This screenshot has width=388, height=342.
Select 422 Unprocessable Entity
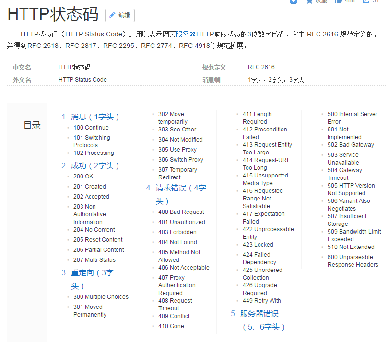268,233
